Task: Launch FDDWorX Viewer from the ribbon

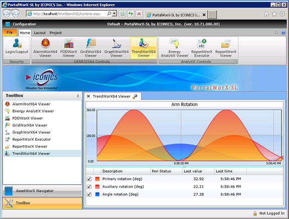Action: pyautogui.click(x=69, y=48)
